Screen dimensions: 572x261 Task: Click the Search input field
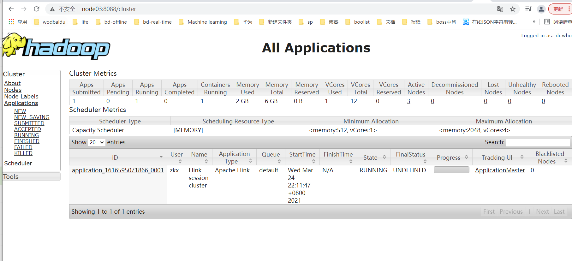click(x=538, y=142)
